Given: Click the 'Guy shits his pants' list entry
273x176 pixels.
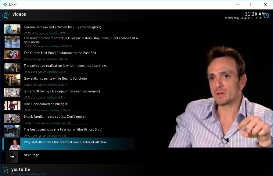Looking at the screenshot, I should pos(55,78).
